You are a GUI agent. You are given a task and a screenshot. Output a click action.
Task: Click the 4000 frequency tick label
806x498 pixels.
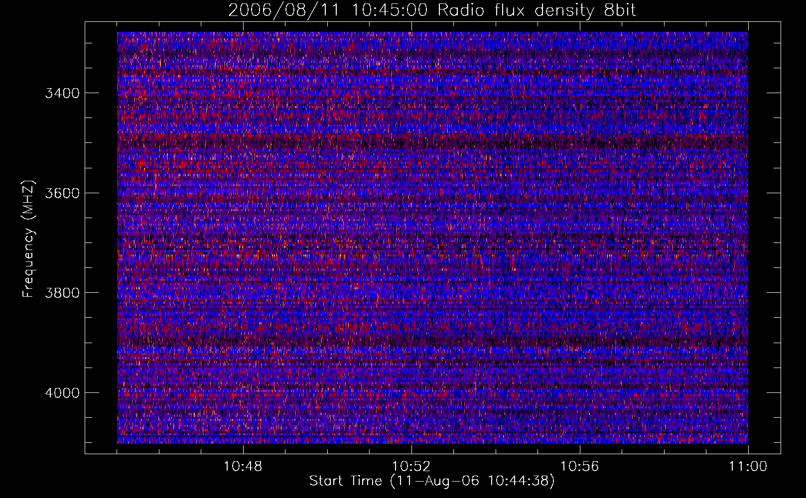coord(62,393)
